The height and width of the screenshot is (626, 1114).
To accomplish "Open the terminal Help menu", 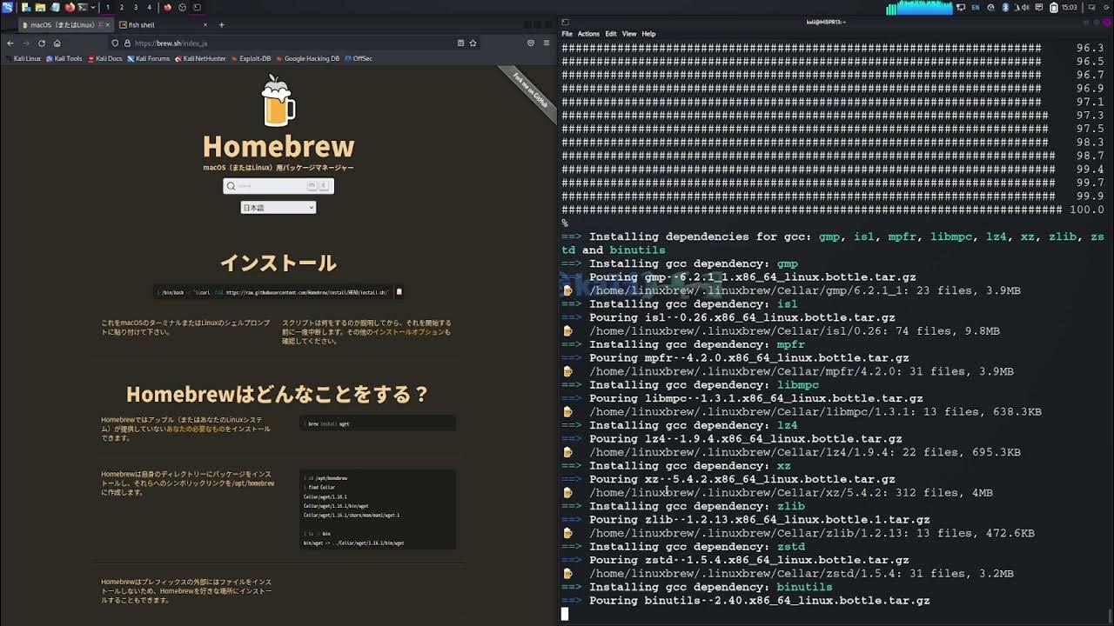I will (648, 34).
